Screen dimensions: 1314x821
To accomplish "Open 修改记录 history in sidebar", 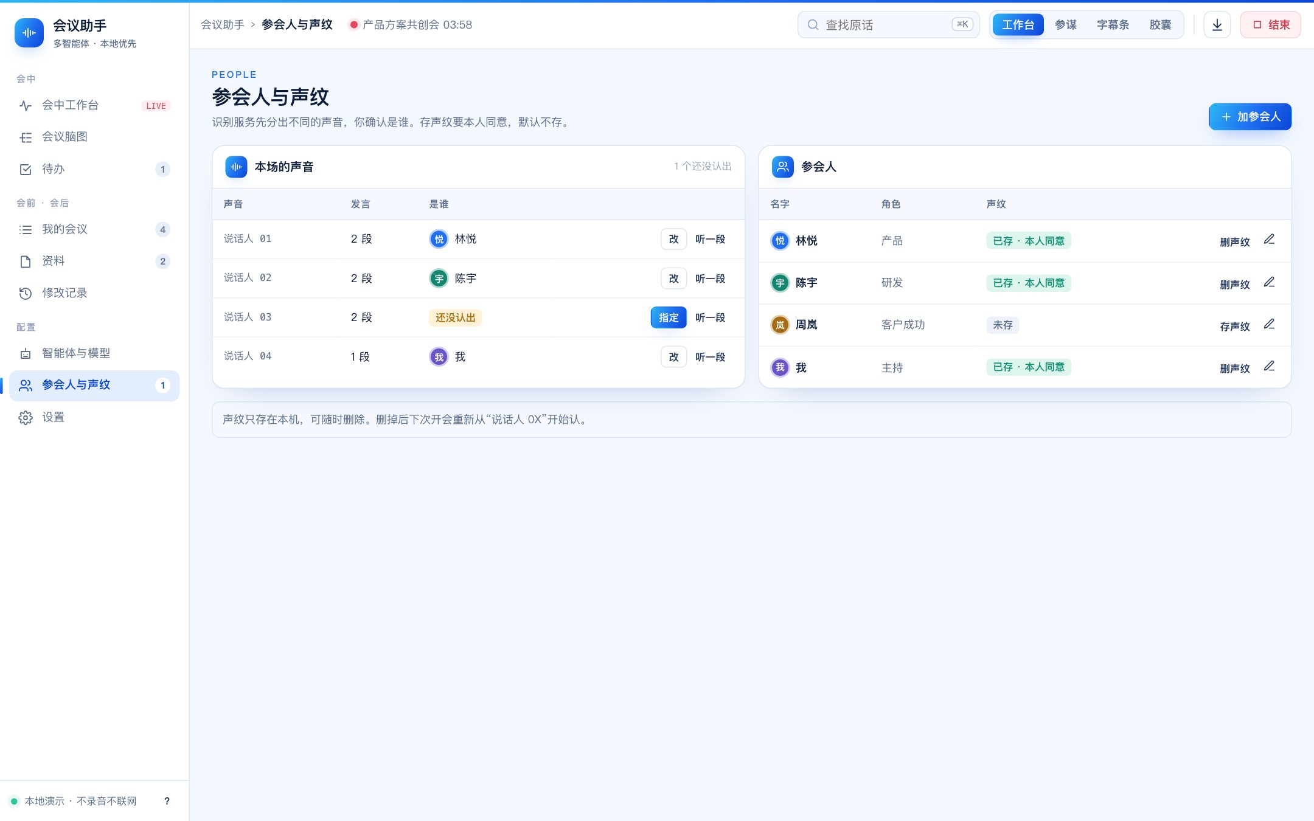I will tap(94, 293).
